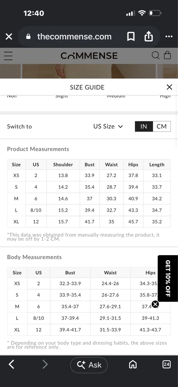The height and width of the screenshot is (387, 178).
Task: Tap the browser share icon
Action: [148, 37]
